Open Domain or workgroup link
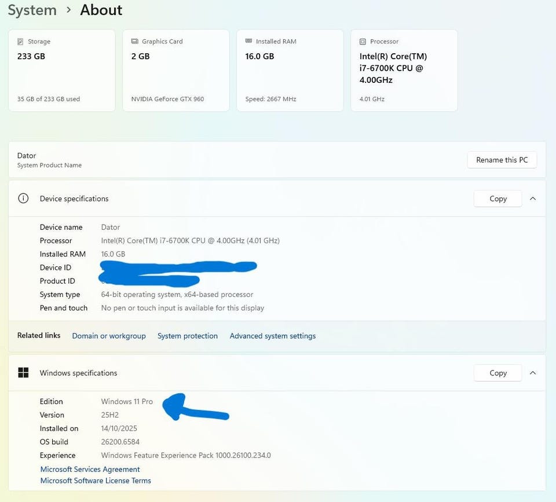Viewport: 556px width, 502px height. tap(109, 336)
